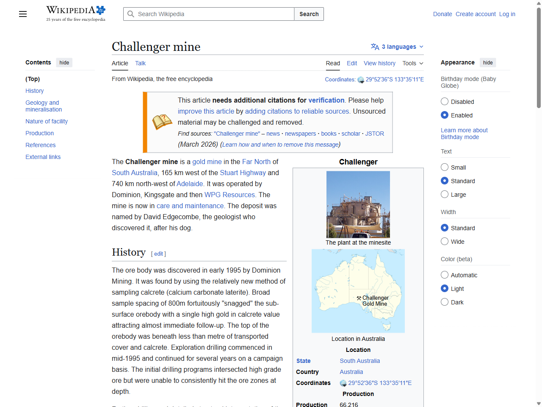This screenshot has width=542, height=407.
Task: Open the Tools dropdown menu
Action: tap(413, 63)
